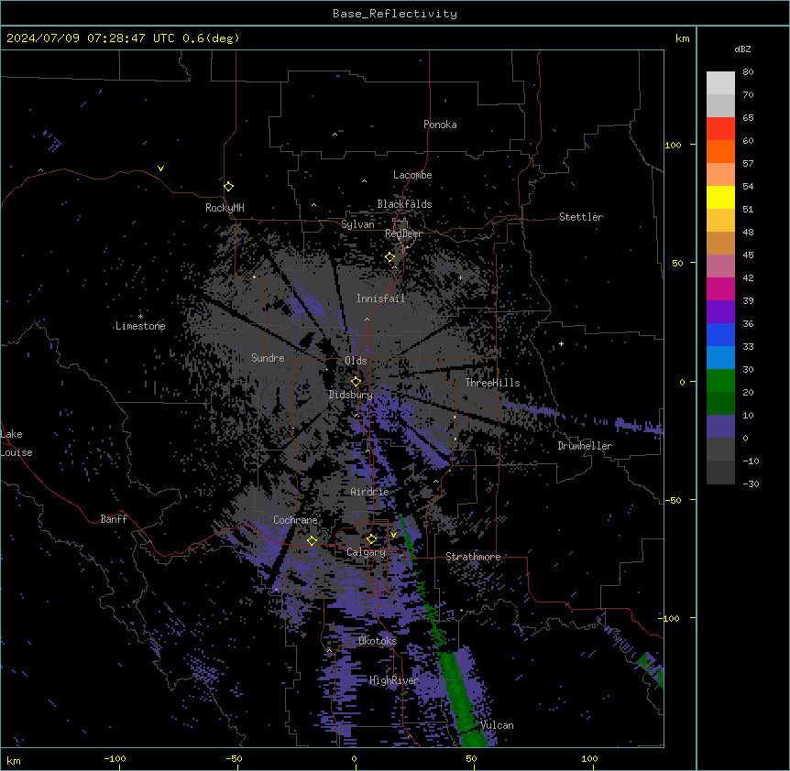The height and width of the screenshot is (771, 790).
Task: Click the yellow diamond marker above Calgary
Action: pos(371,539)
